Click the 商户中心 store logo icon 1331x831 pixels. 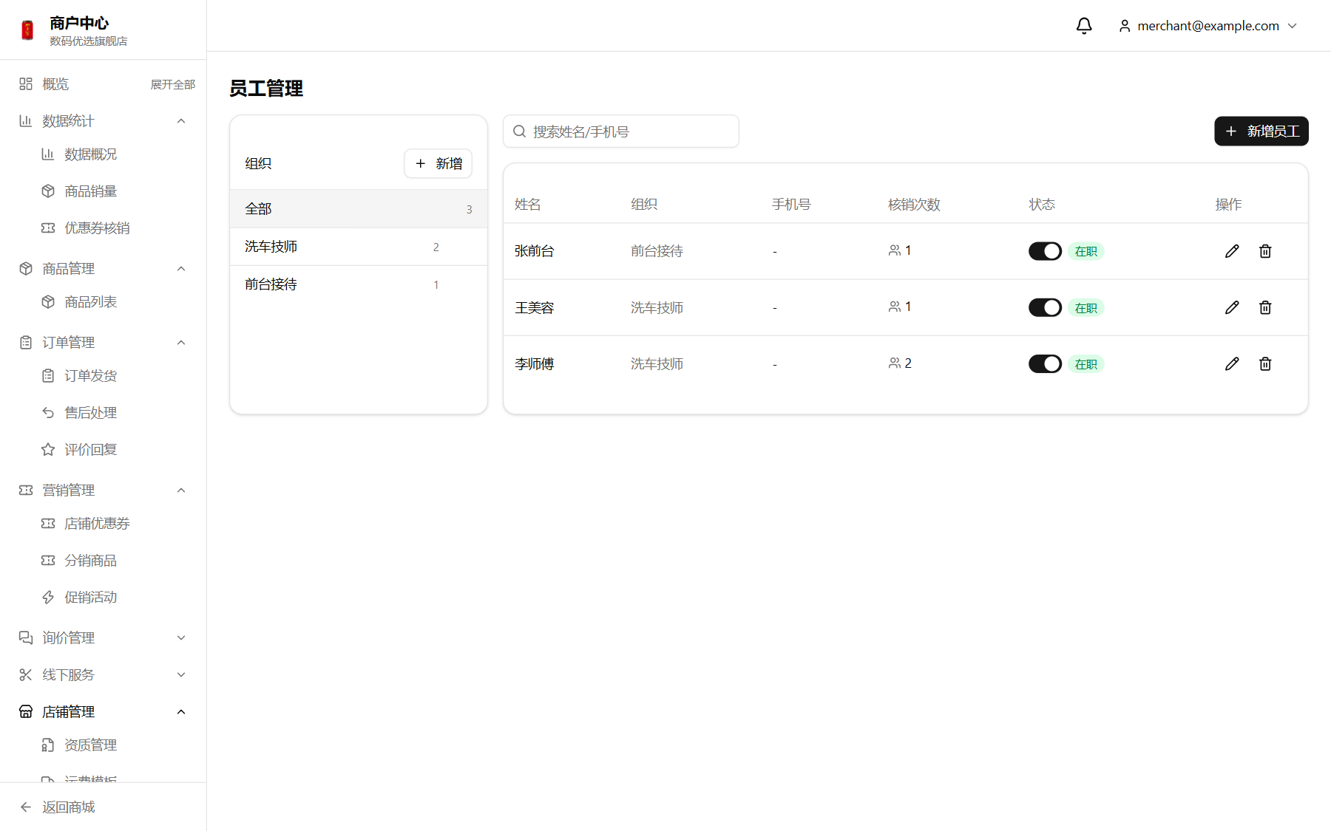pyautogui.click(x=27, y=30)
